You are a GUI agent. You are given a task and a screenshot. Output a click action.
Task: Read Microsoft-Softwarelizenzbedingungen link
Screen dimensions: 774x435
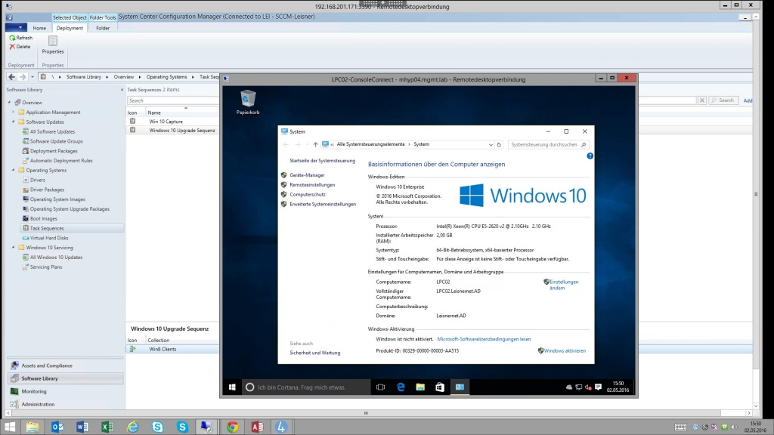484,339
